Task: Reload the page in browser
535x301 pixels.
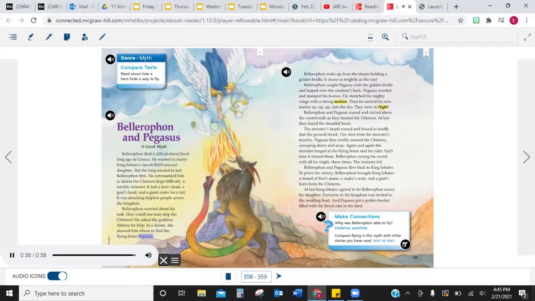Action: [x=34, y=20]
